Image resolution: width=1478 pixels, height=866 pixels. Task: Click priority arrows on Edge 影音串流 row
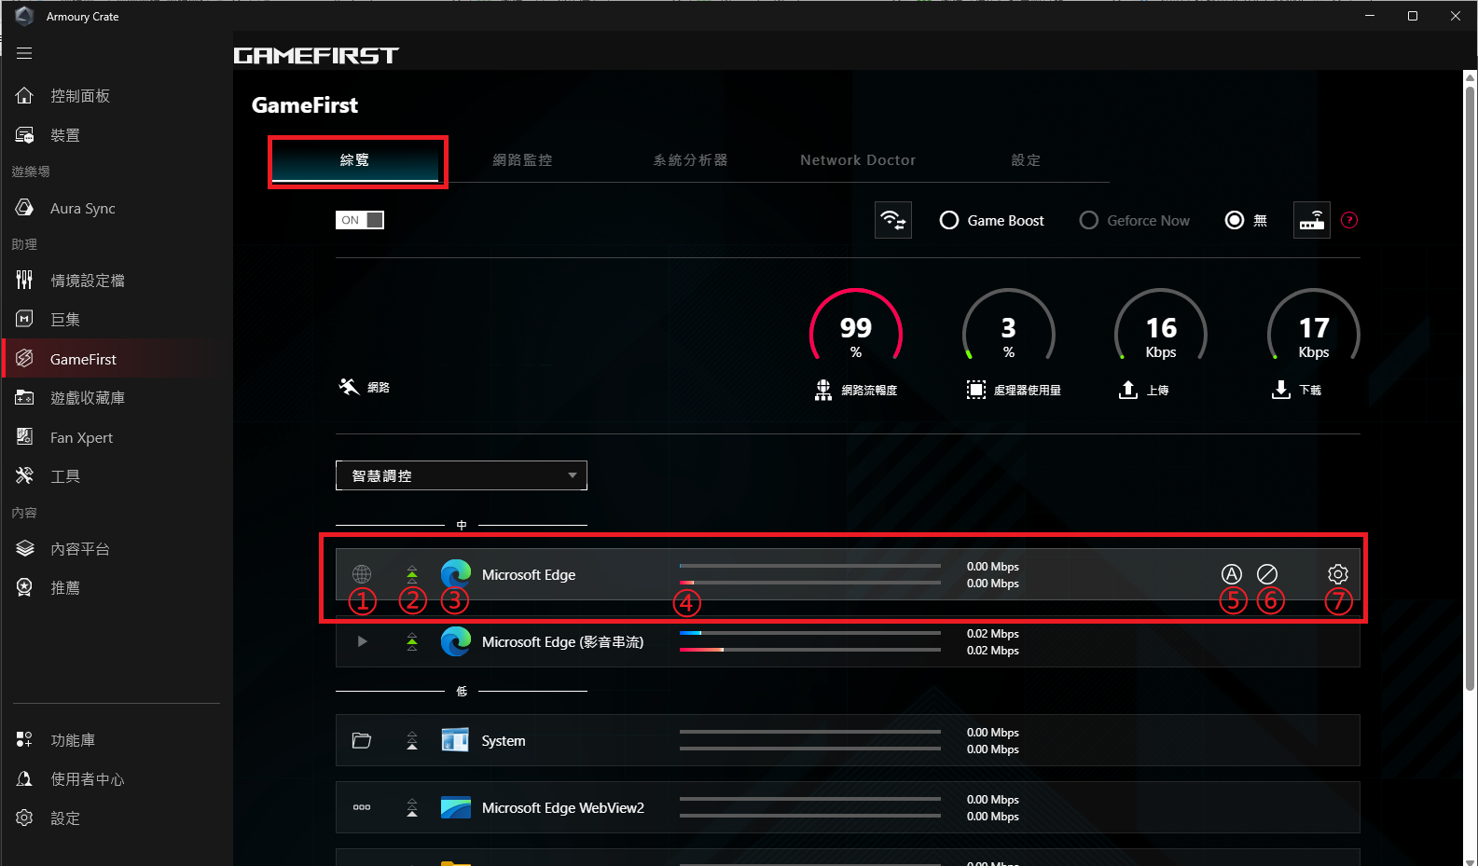click(412, 641)
